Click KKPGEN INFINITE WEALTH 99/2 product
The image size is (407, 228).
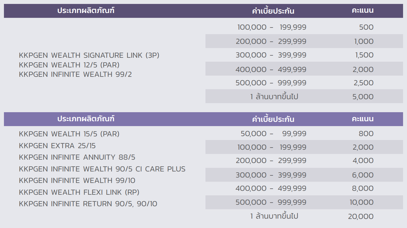[x=75, y=74]
